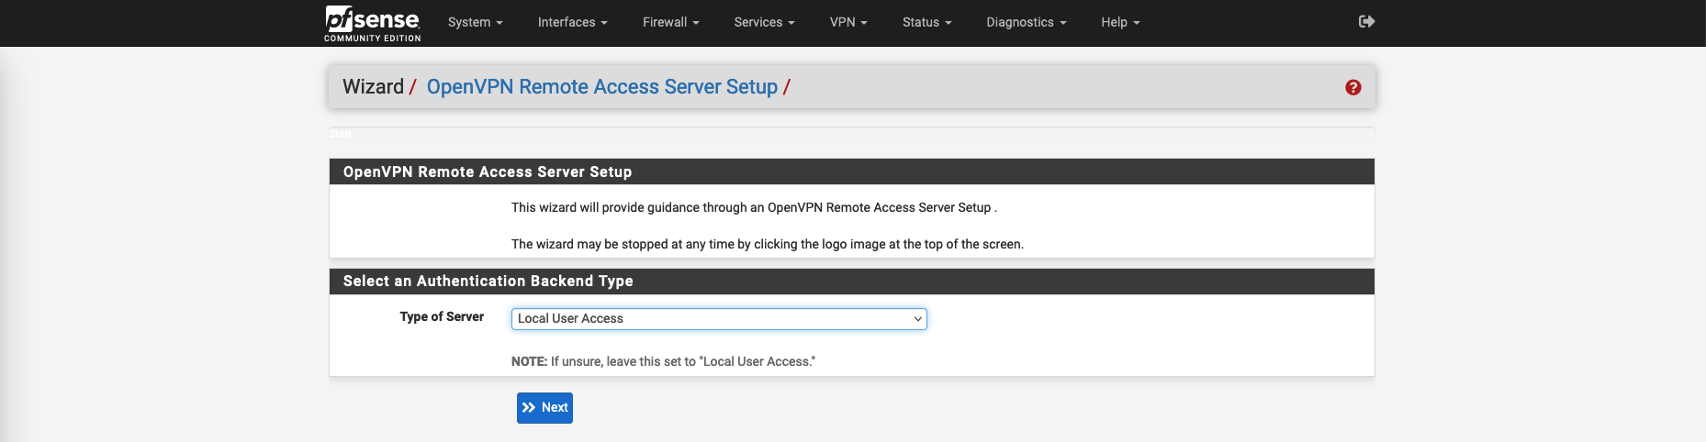This screenshot has height=442, width=1706.
Task: Click the logout icon in navbar
Action: point(1366,22)
